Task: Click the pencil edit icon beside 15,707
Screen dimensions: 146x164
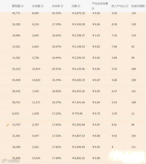Action: click(x=7, y=125)
